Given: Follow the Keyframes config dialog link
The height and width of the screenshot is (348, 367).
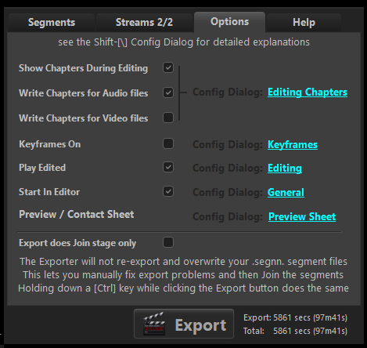Looking at the screenshot, I should pos(293,145).
